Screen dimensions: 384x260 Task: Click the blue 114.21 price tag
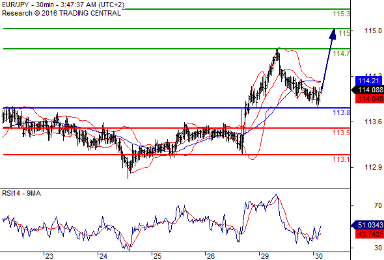point(368,81)
